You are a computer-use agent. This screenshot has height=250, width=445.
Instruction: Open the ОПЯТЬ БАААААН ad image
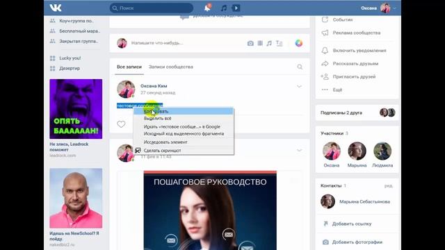click(76, 109)
